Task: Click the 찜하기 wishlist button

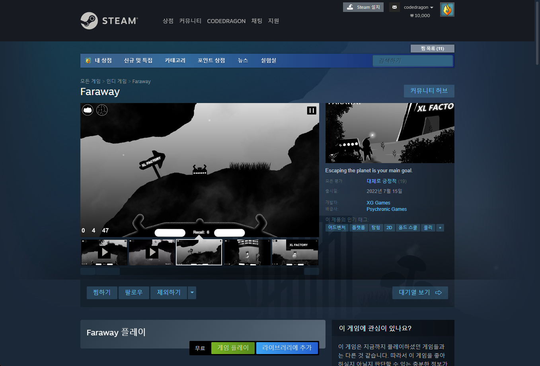Action: pos(102,292)
